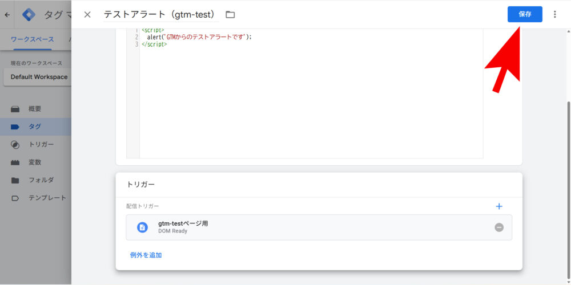Open 概要 in the sidebar
Screen dimensions: 571x285
[x=35, y=109]
